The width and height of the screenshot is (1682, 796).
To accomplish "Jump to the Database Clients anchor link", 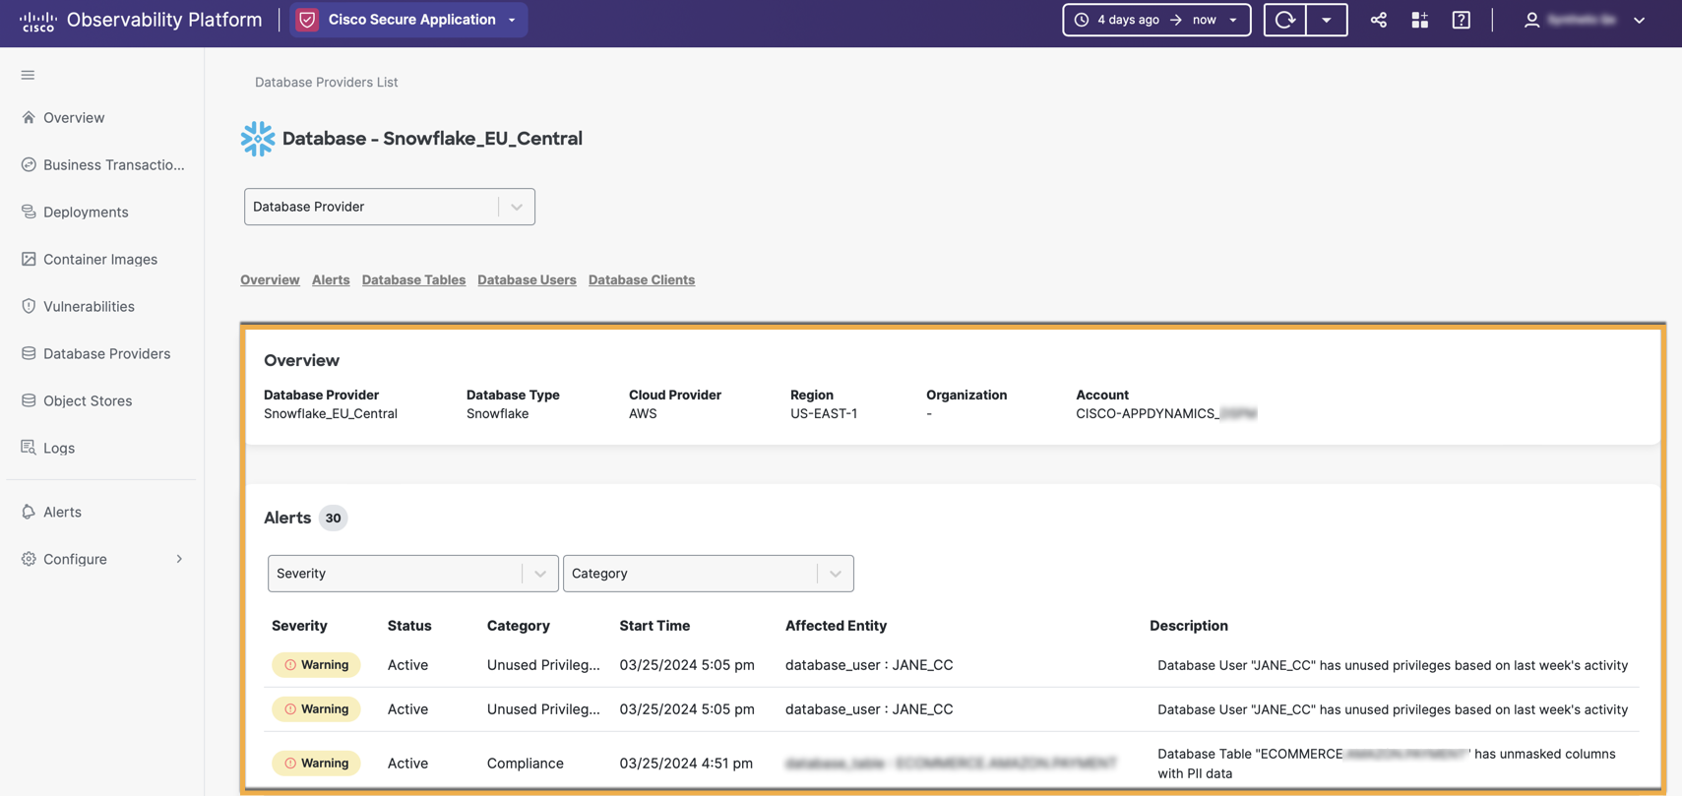I will pos(642,279).
